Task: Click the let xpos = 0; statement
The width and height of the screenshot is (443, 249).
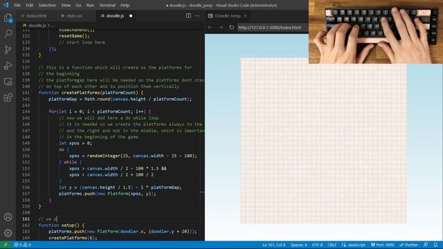Action: [x=75, y=143]
